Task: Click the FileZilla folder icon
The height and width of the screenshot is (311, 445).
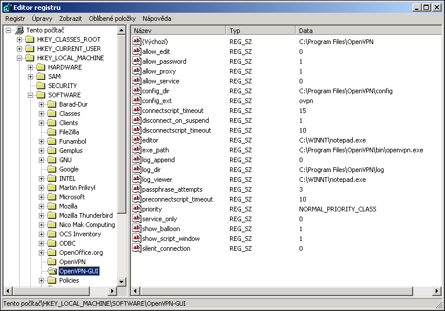Action: point(52,132)
